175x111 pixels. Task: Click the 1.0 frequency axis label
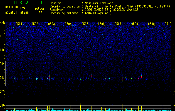click(2, 50)
